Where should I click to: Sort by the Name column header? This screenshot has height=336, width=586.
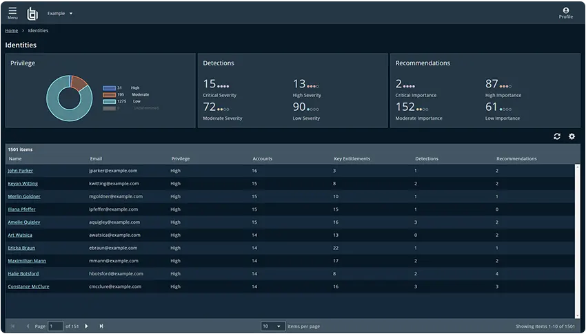tap(15, 158)
